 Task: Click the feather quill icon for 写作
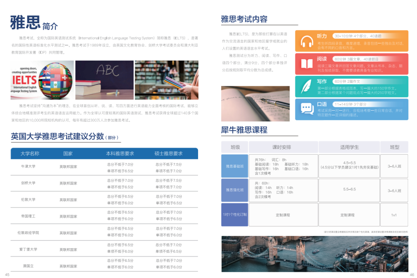point(307,86)
